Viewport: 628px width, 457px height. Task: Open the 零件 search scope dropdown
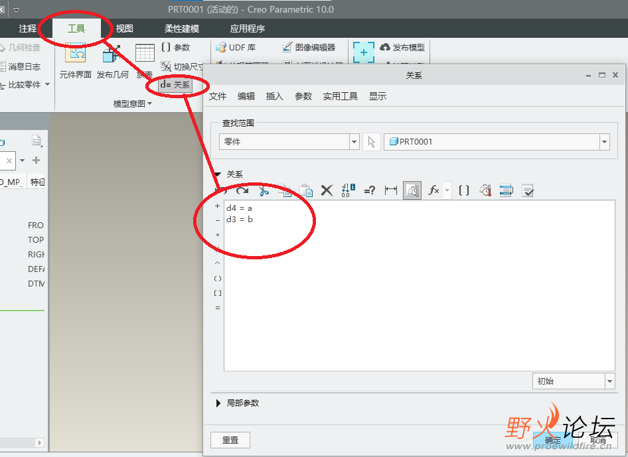(354, 142)
